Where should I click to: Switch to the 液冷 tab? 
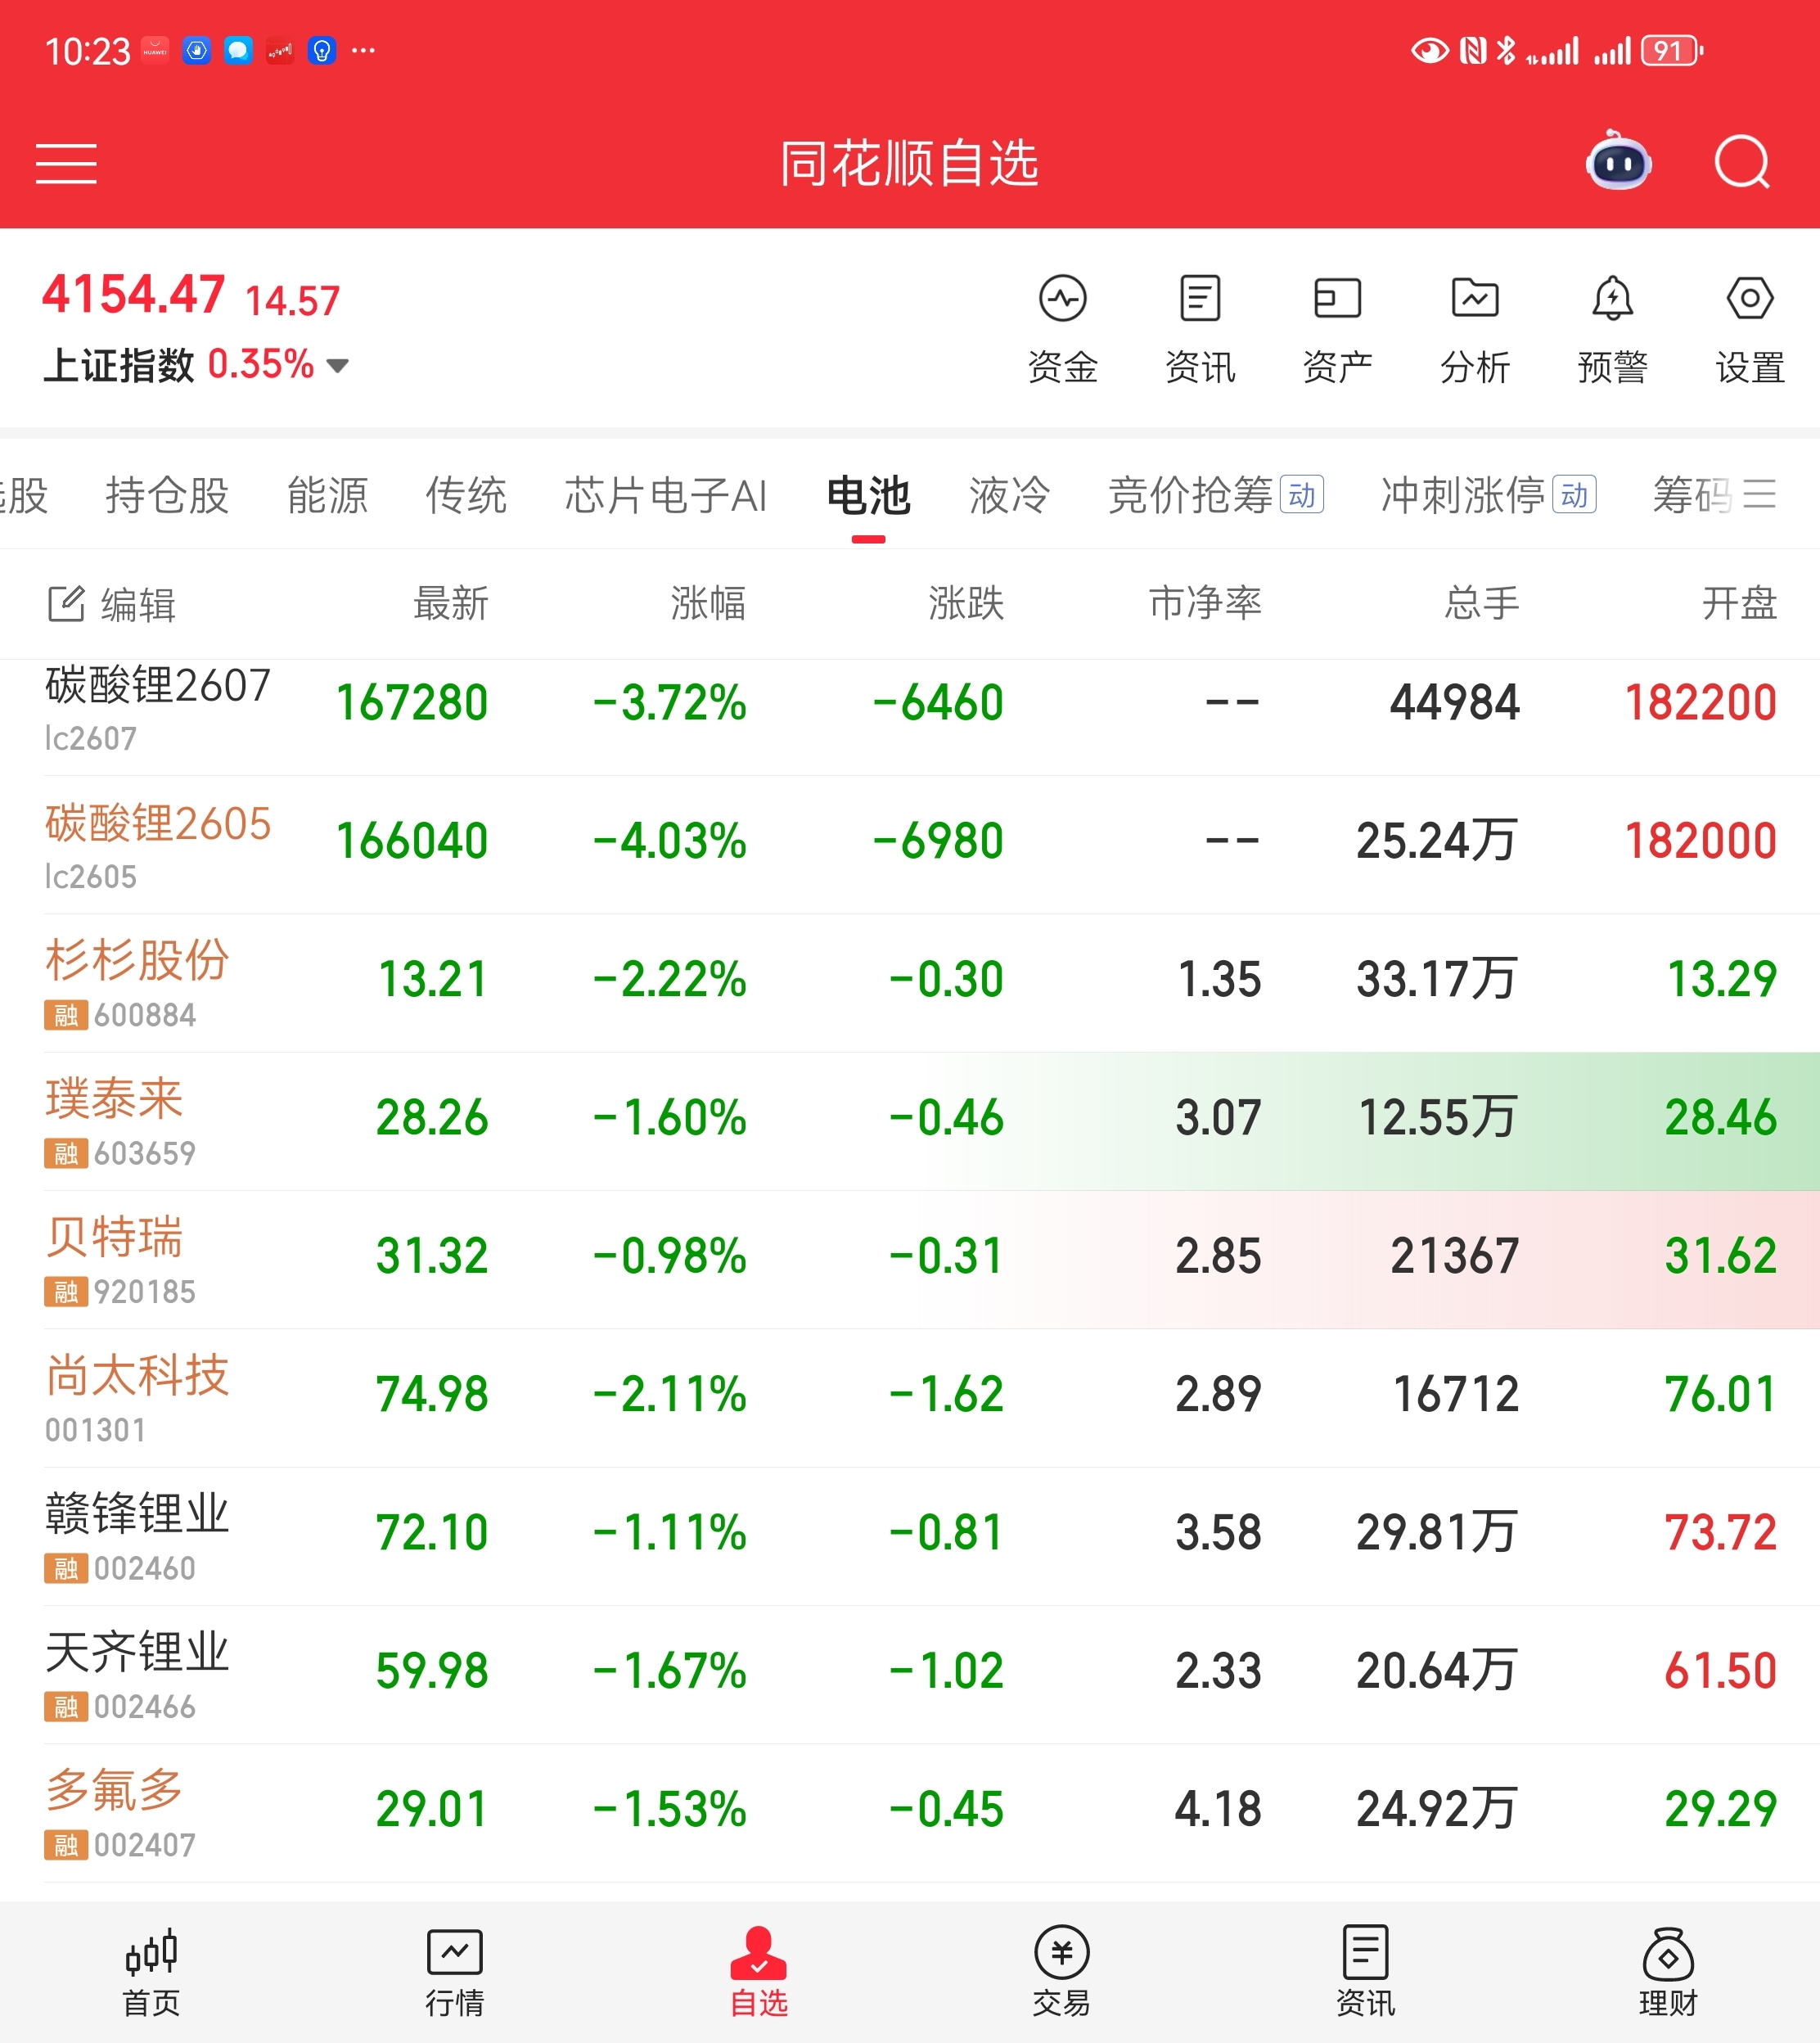click(1009, 495)
